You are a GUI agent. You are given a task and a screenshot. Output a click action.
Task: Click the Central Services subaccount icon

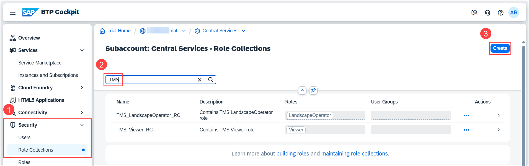coord(197,31)
